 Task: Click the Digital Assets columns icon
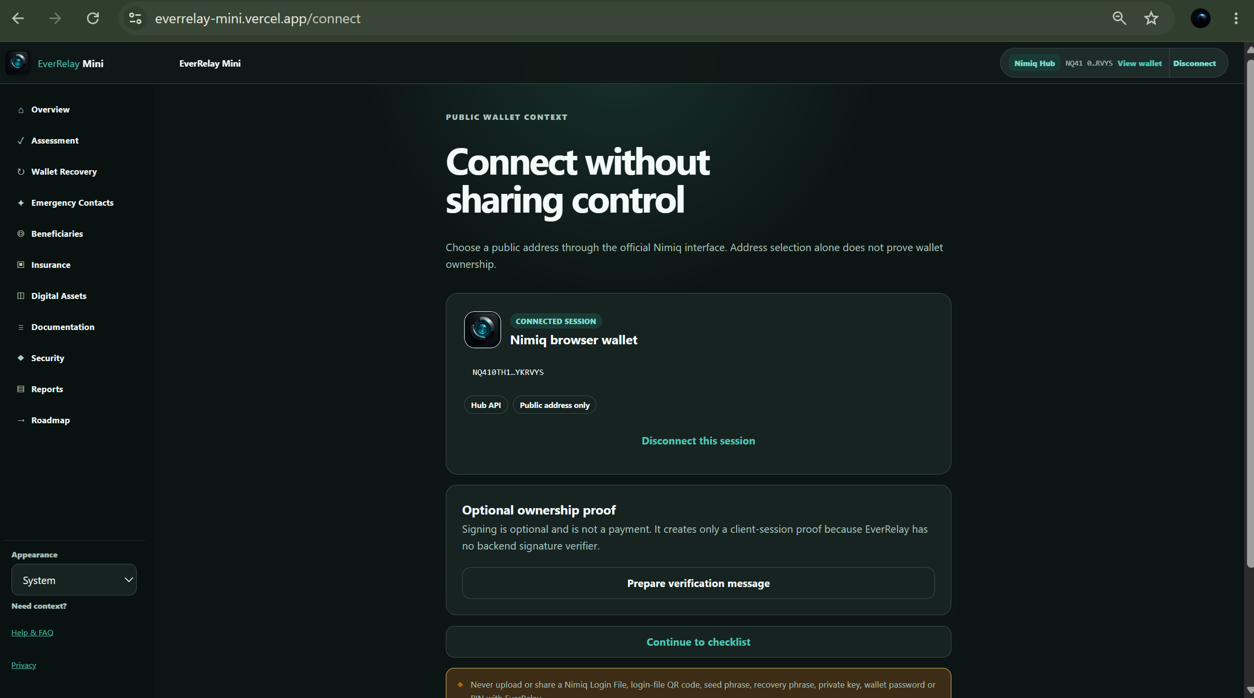pos(21,296)
